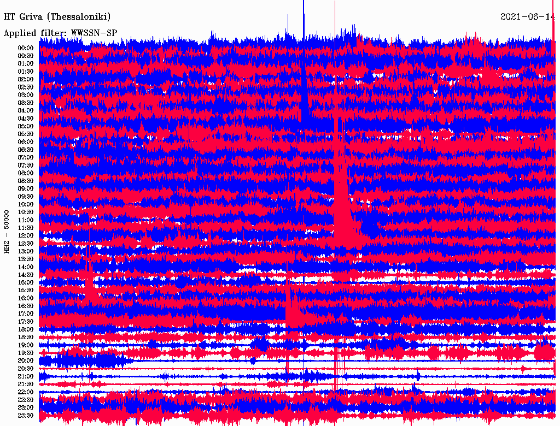This screenshot has height=426, width=560.
Task: Click the 12:00 time label
Action: tap(26, 235)
